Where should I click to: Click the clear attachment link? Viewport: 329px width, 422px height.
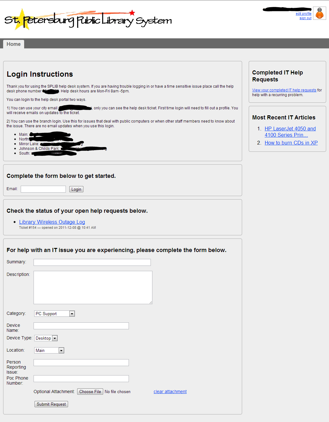(170, 392)
